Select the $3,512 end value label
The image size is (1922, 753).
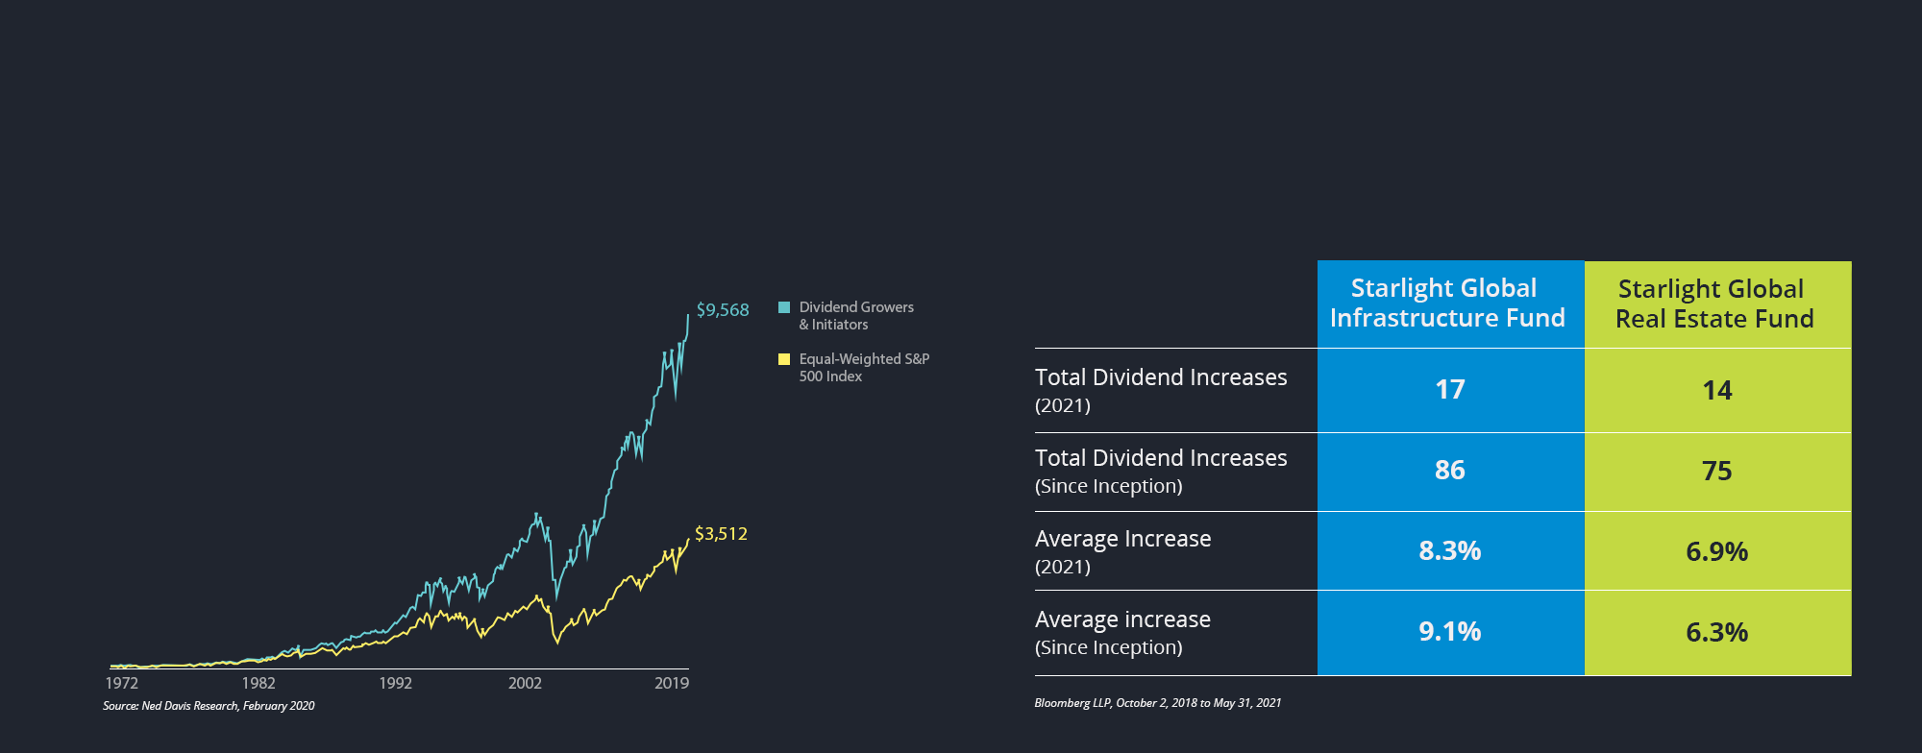721,534
